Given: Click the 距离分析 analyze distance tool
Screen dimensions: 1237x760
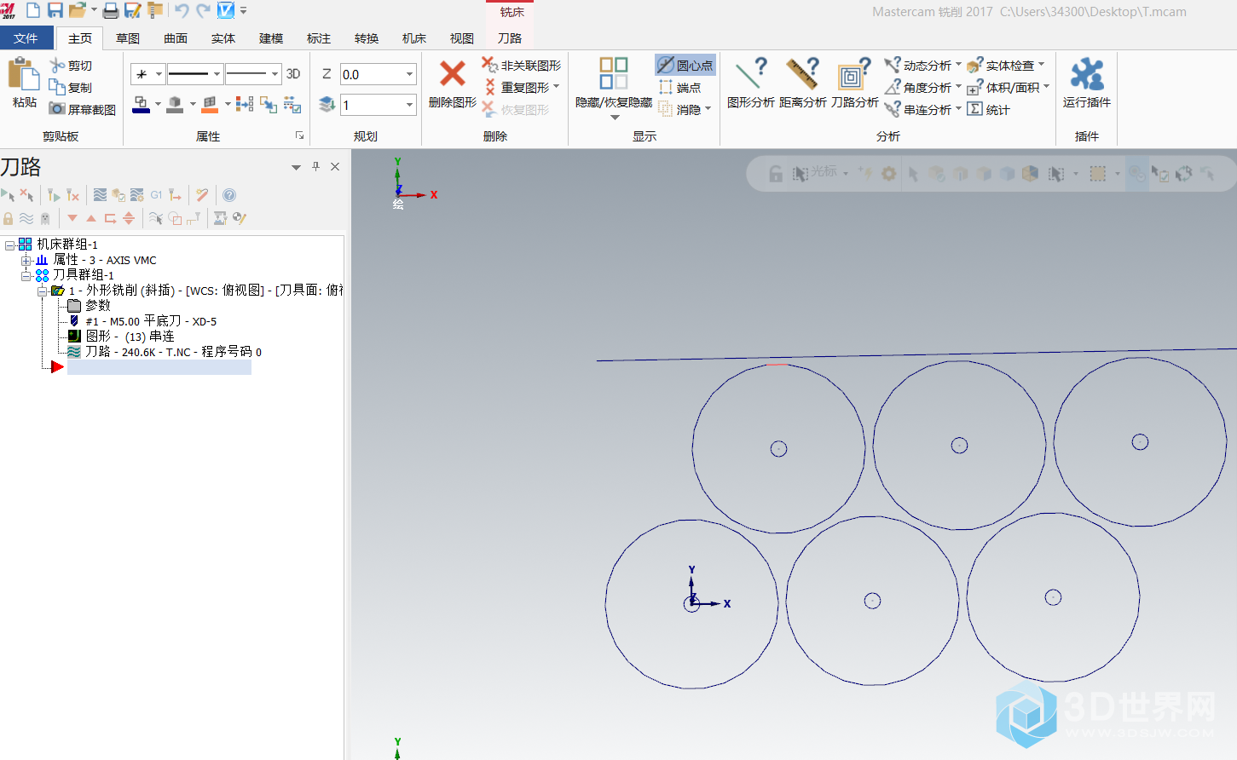Looking at the screenshot, I should coord(802,83).
